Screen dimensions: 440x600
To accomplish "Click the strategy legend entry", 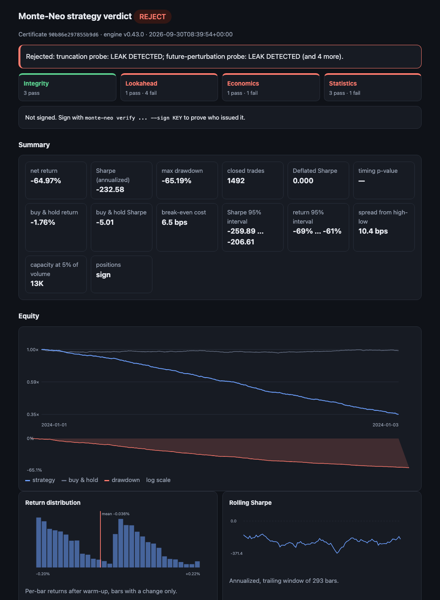I will tap(40, 480).
